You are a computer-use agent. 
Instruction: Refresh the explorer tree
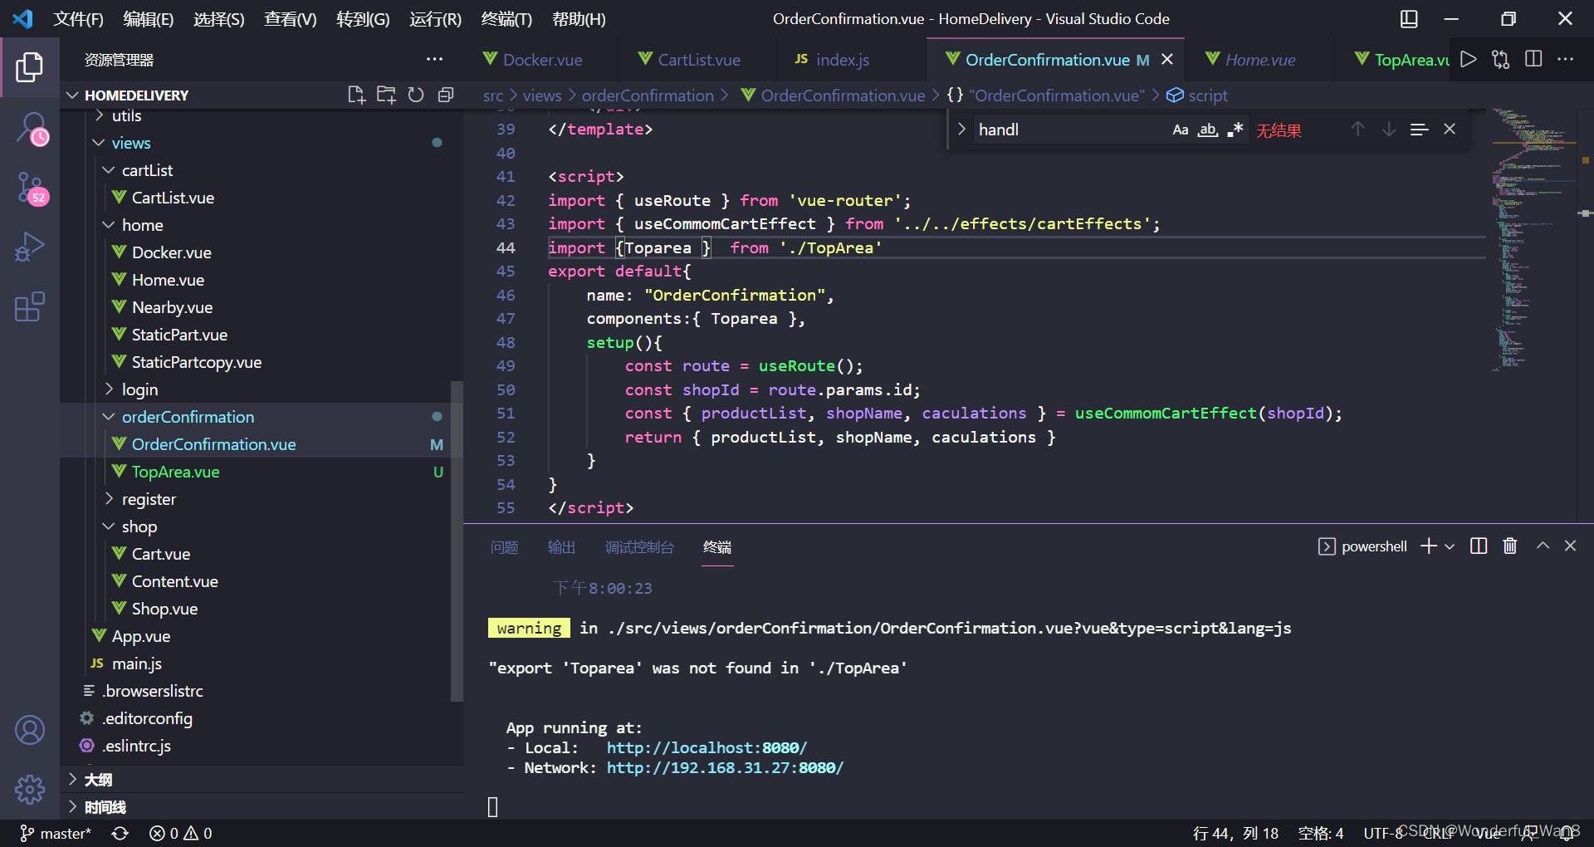[x=416, y=95]
